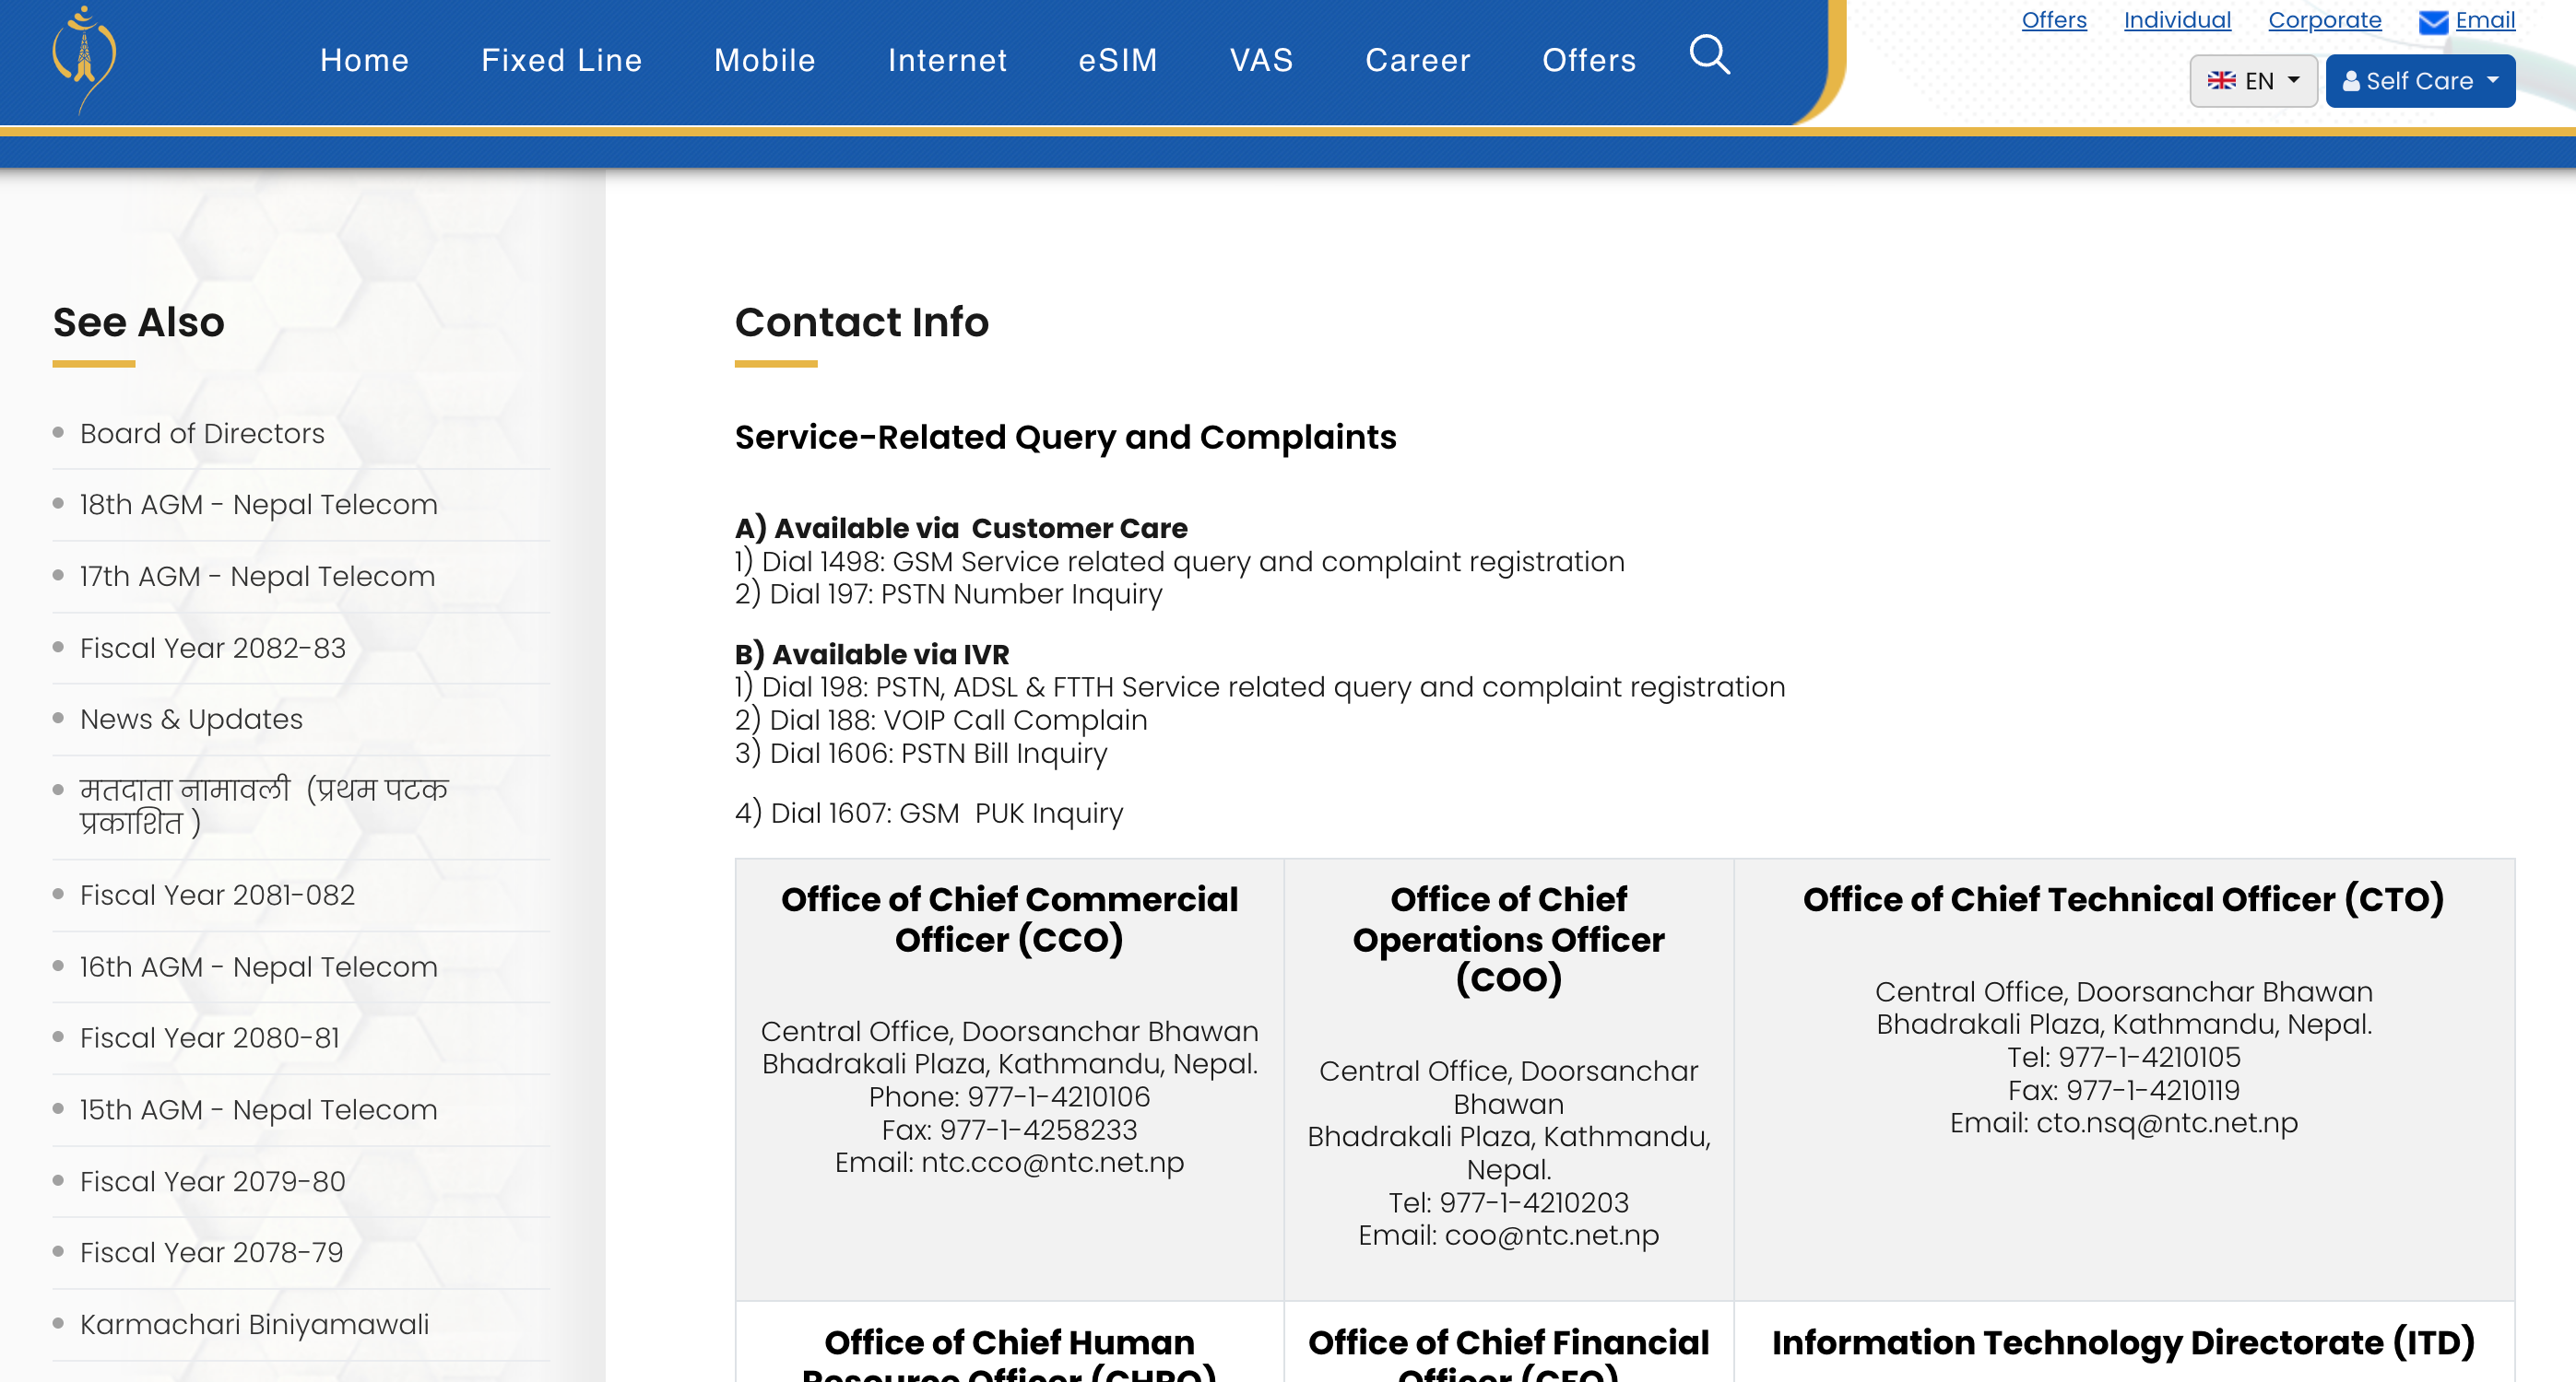This screenshot has width=2576, height=1382.
Task: Click the COO email coo@ntc.net.np
Action: [x=1551, y=1236]
